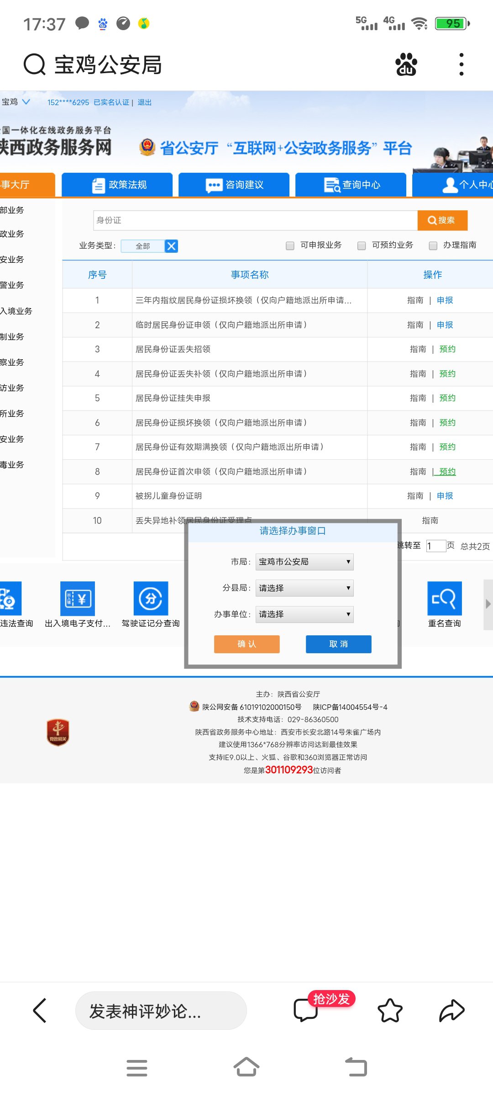Expand the 市局 dropdown showing 宝鸡市公安局

pos(304,562)
